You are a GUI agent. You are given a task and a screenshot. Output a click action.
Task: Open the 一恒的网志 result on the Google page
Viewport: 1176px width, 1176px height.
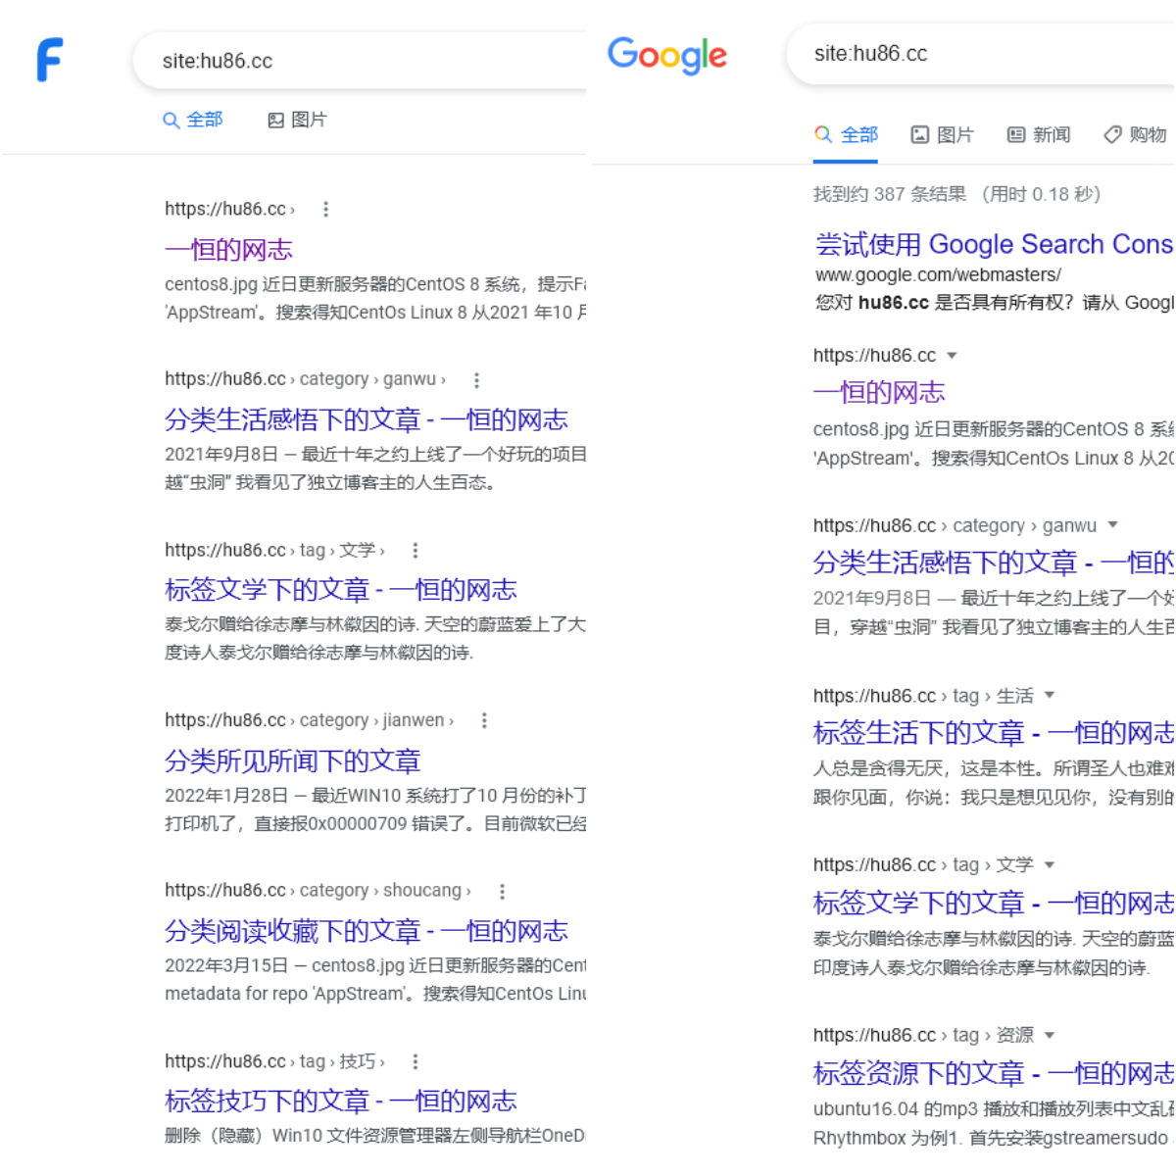tap(879, 393)
